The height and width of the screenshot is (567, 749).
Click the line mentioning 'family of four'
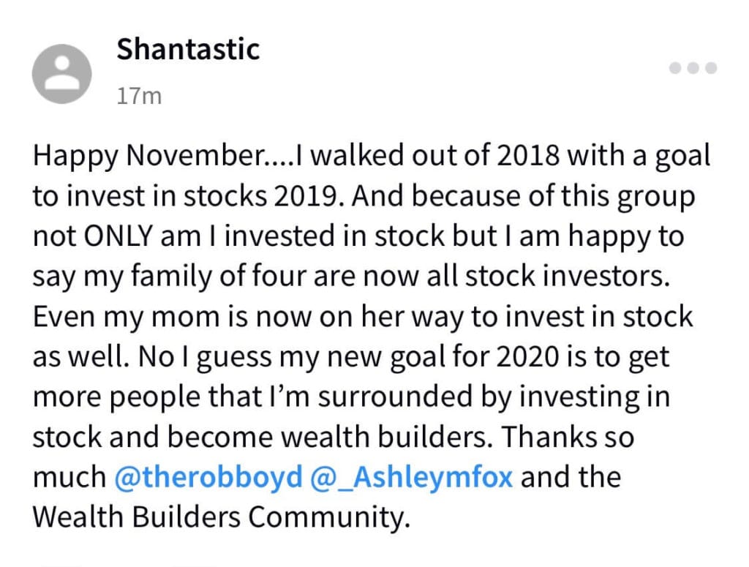tap(351, 276)
